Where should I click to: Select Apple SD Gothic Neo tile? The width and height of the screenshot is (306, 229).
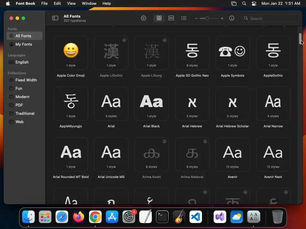tap(192, 53)
